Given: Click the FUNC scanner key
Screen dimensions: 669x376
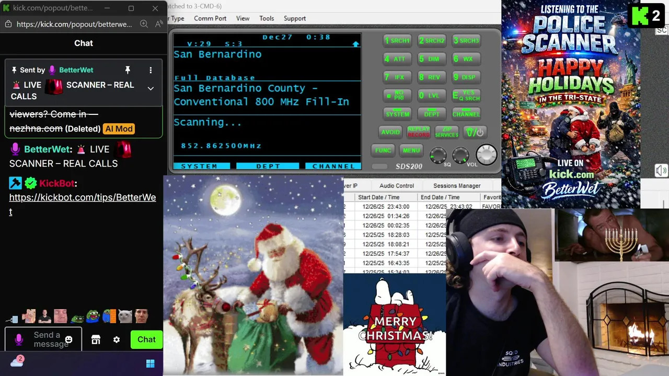Looking at the screenshot, I should [x=383, y=150].
